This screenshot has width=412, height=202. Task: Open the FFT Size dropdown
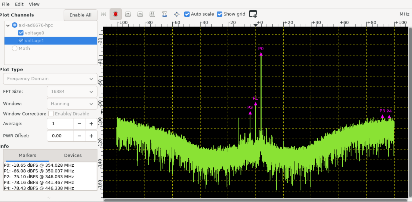click(x=72, y=91)
